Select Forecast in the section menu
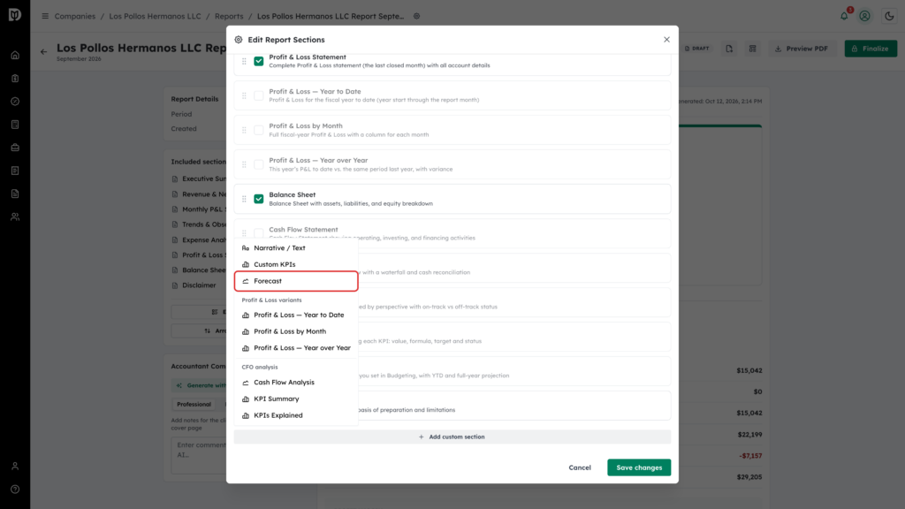Image resolution: width=905 pixels, height=509 pixels. point(296,281)
